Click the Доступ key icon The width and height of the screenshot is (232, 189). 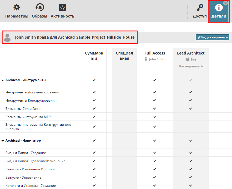click(x=200, y=8)
